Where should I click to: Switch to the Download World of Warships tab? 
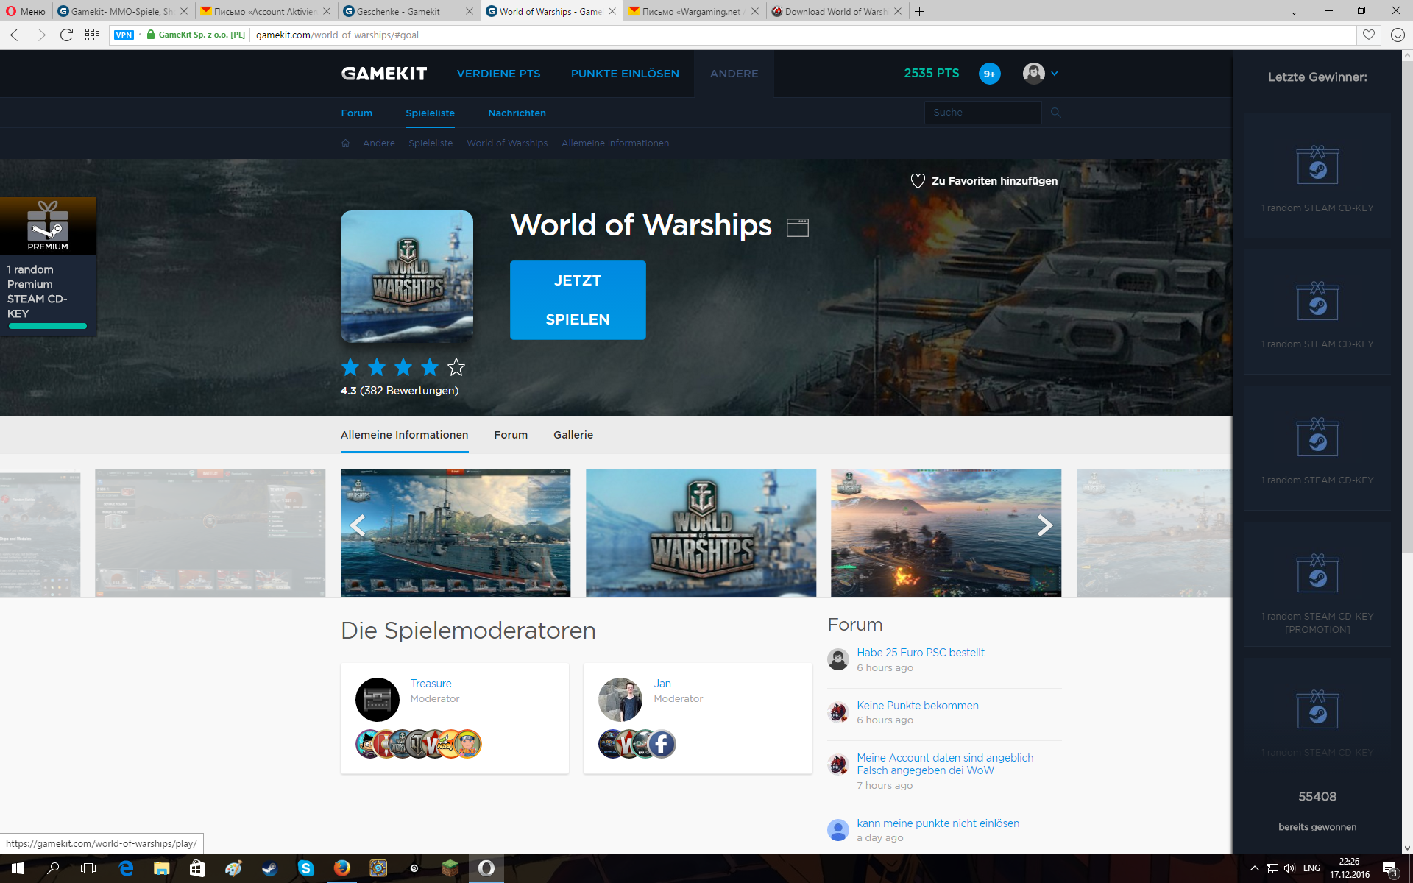point(837,11)
